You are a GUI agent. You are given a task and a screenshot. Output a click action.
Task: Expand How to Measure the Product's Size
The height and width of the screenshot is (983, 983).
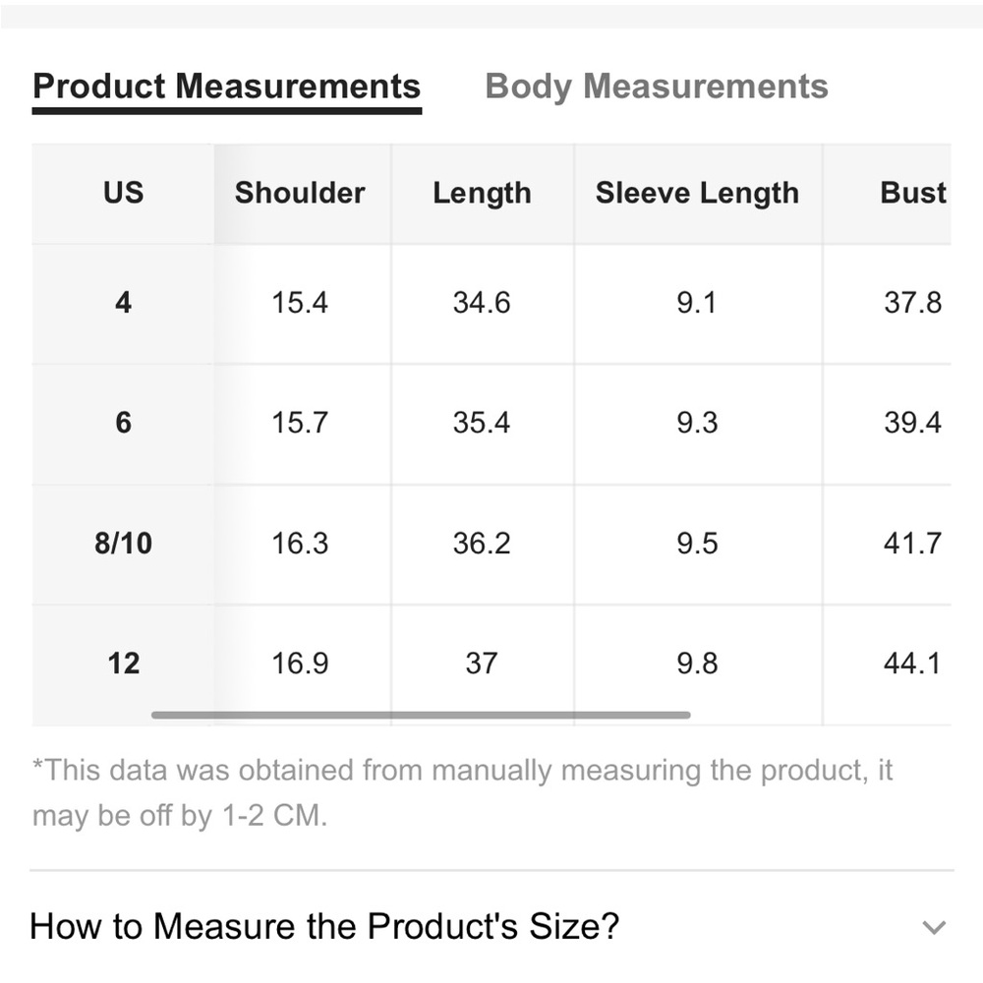click(491, 926)
